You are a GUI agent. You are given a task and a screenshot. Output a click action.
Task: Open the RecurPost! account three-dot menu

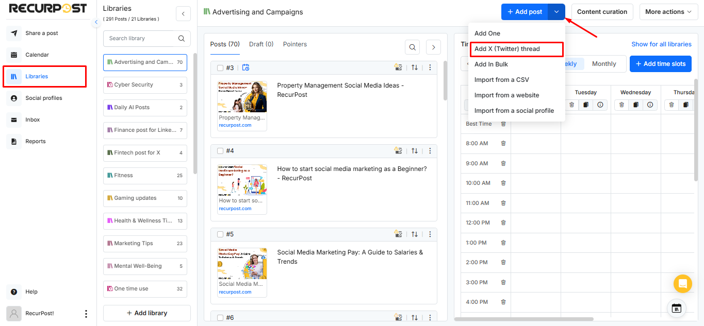click(86, 314)
